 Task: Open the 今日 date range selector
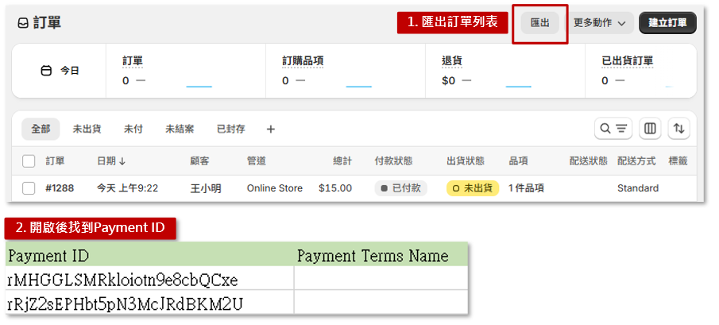61,71
